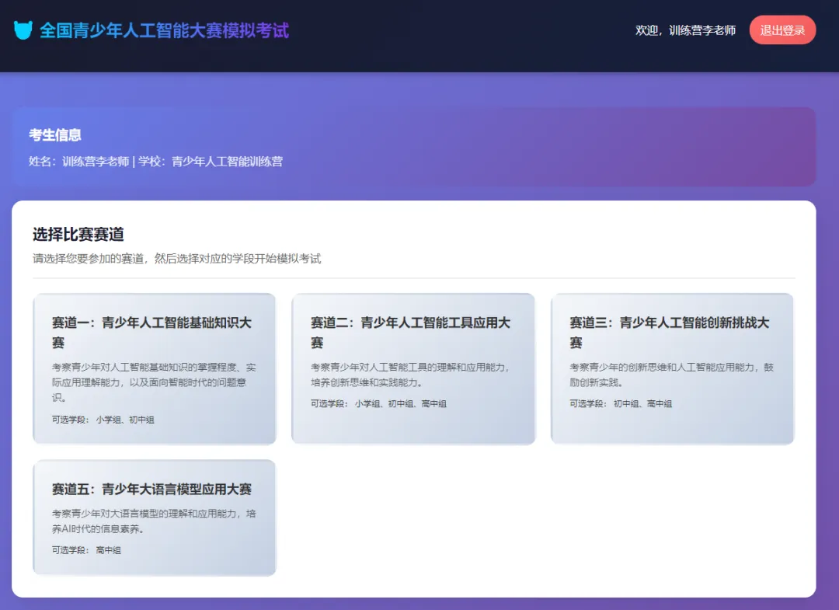The height and width of the screenshot is (610, 839).
Task: Select 赛道二 青少年人工智能工具应用大赛 card
Action: (413, 365)
